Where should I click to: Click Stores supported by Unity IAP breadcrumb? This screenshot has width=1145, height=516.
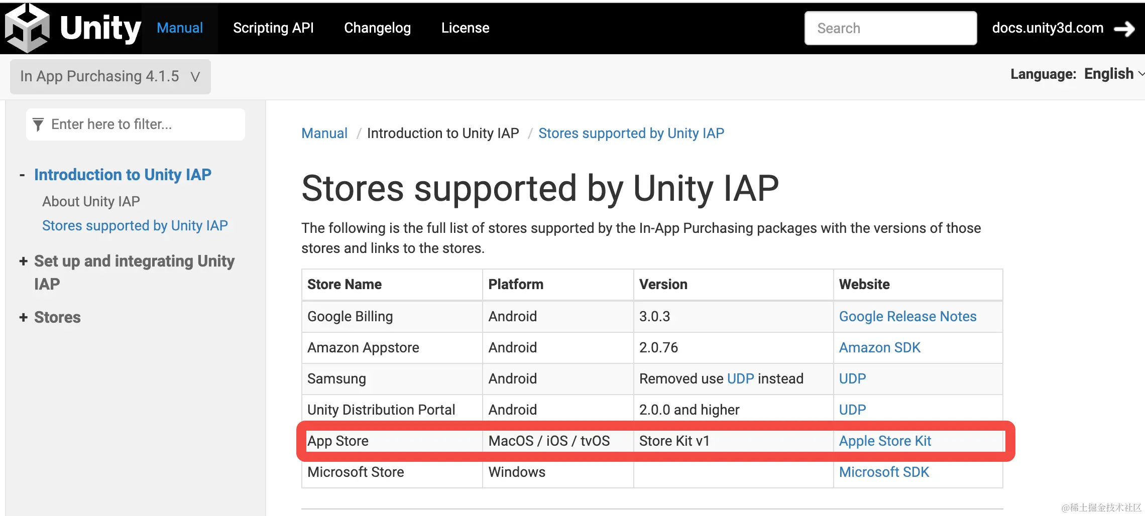631,133
